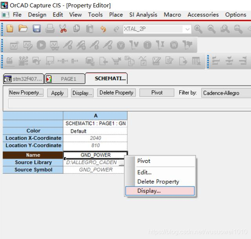Click the OrCAD Capture app menu icon
251x239 pixels.
(x=5, y=15)
